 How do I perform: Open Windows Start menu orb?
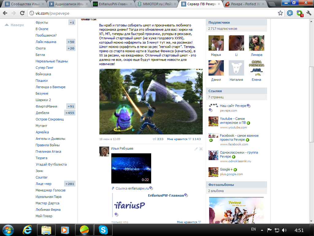(x=8, y=230)
